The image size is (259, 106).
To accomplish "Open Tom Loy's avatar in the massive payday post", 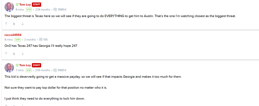I will click(9, 68).
